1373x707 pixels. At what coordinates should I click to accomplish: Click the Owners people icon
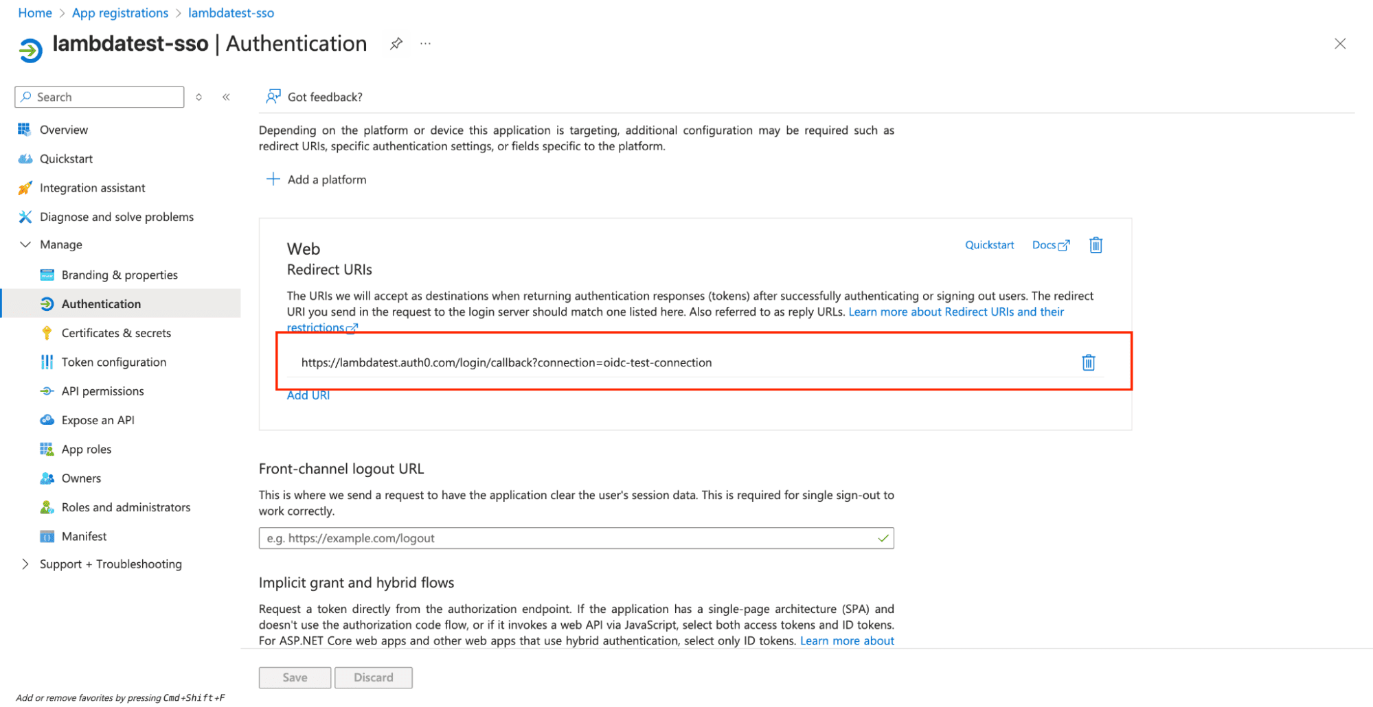pyautogui.click(x=47, y=478)
